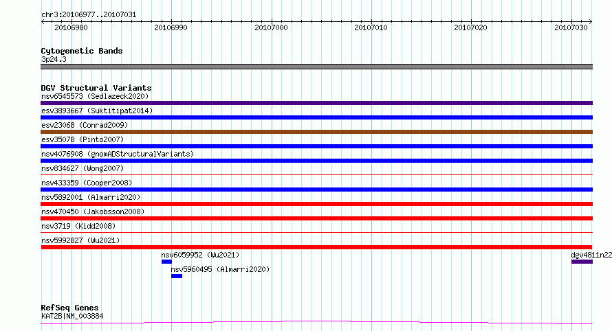612x331 pixels.
Task: Click the thin red nsv834627 variant line
Action: pyautogui.click(x=316, y=174)
